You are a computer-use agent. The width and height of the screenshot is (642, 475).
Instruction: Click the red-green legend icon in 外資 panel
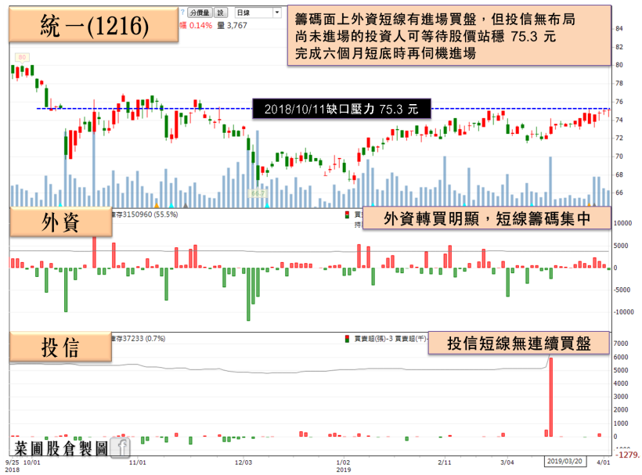(x=347, y=214)
